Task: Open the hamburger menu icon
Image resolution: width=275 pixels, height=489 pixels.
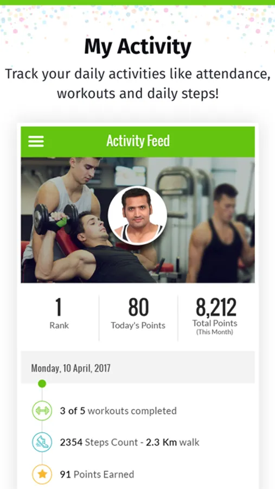Action: pyautogui.click(x=36, y=142)
